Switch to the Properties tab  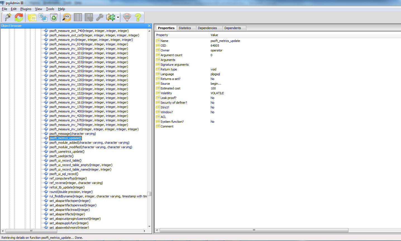(166, 28)
